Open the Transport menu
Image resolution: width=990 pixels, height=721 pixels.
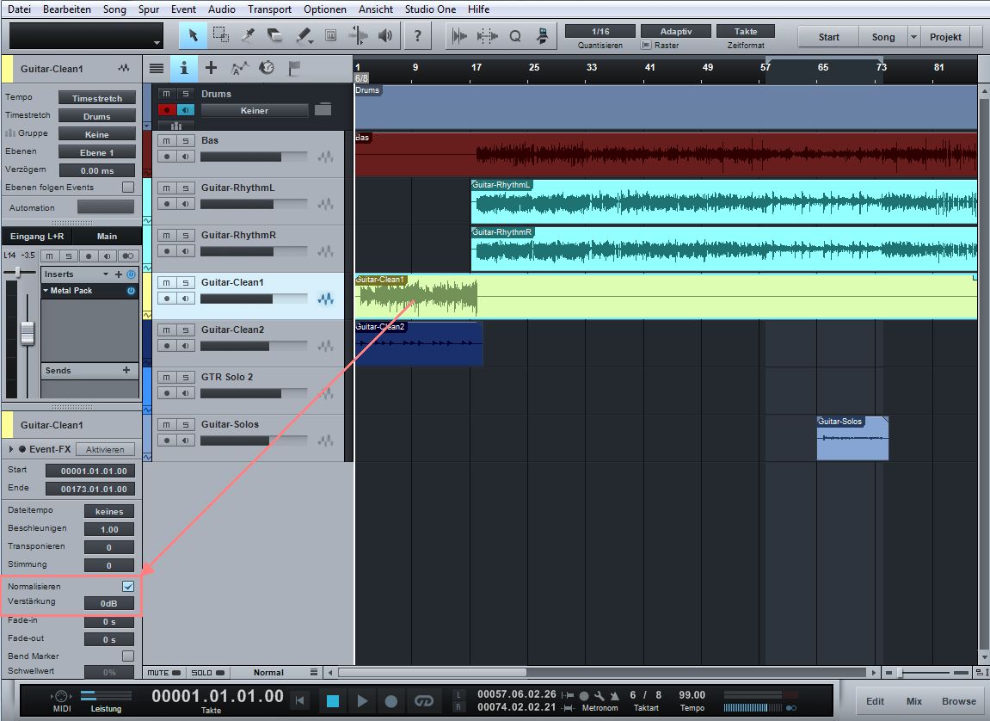tap(269, 9)
